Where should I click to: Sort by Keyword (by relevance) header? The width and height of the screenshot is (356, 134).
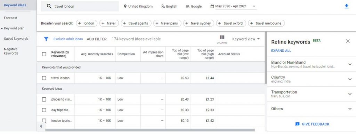(x=60, y=54)
